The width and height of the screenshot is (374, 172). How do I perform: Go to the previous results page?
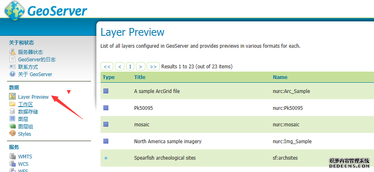click(x=119, y=66)
